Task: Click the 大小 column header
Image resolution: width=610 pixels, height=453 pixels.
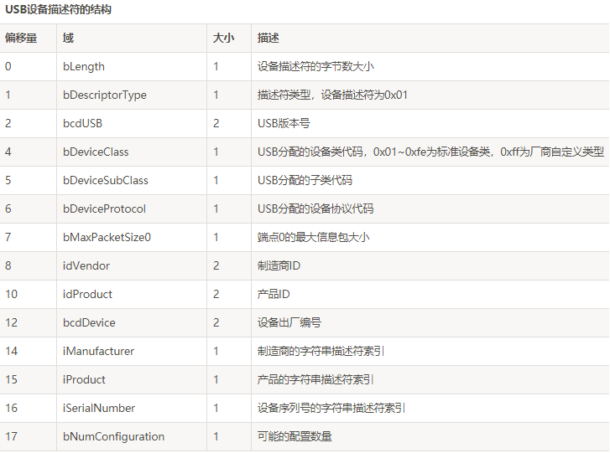Action: coord(223,38)
